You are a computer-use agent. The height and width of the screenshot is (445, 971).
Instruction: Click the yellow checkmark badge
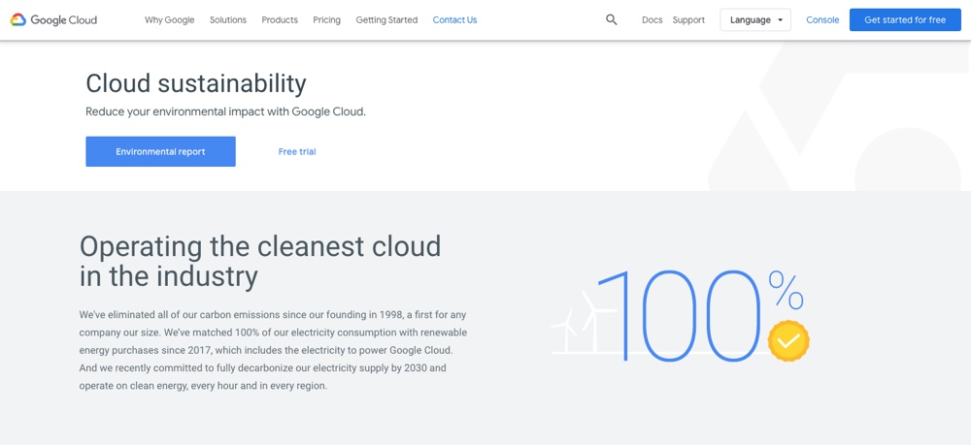click(787, 340)
